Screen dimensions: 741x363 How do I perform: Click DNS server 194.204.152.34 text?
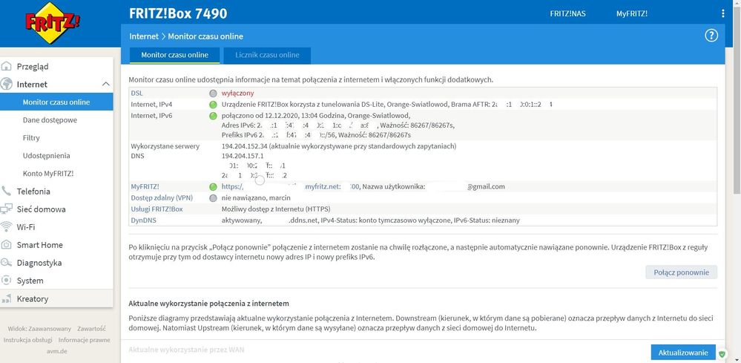[x=244, y=146]
